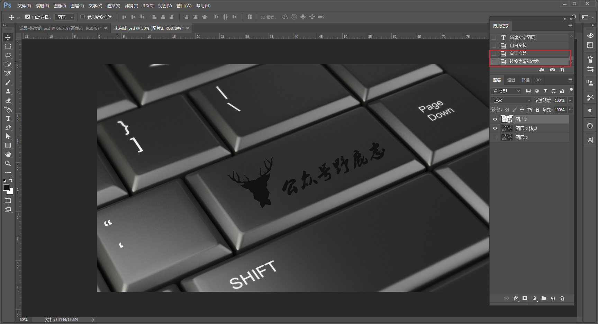Lock all with padlock icon

[x=537, y=110]
